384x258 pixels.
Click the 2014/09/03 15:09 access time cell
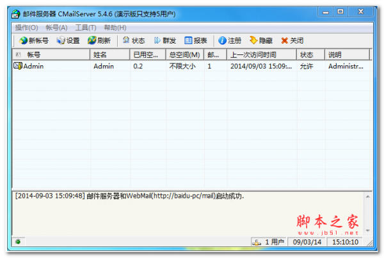(261, 66)
